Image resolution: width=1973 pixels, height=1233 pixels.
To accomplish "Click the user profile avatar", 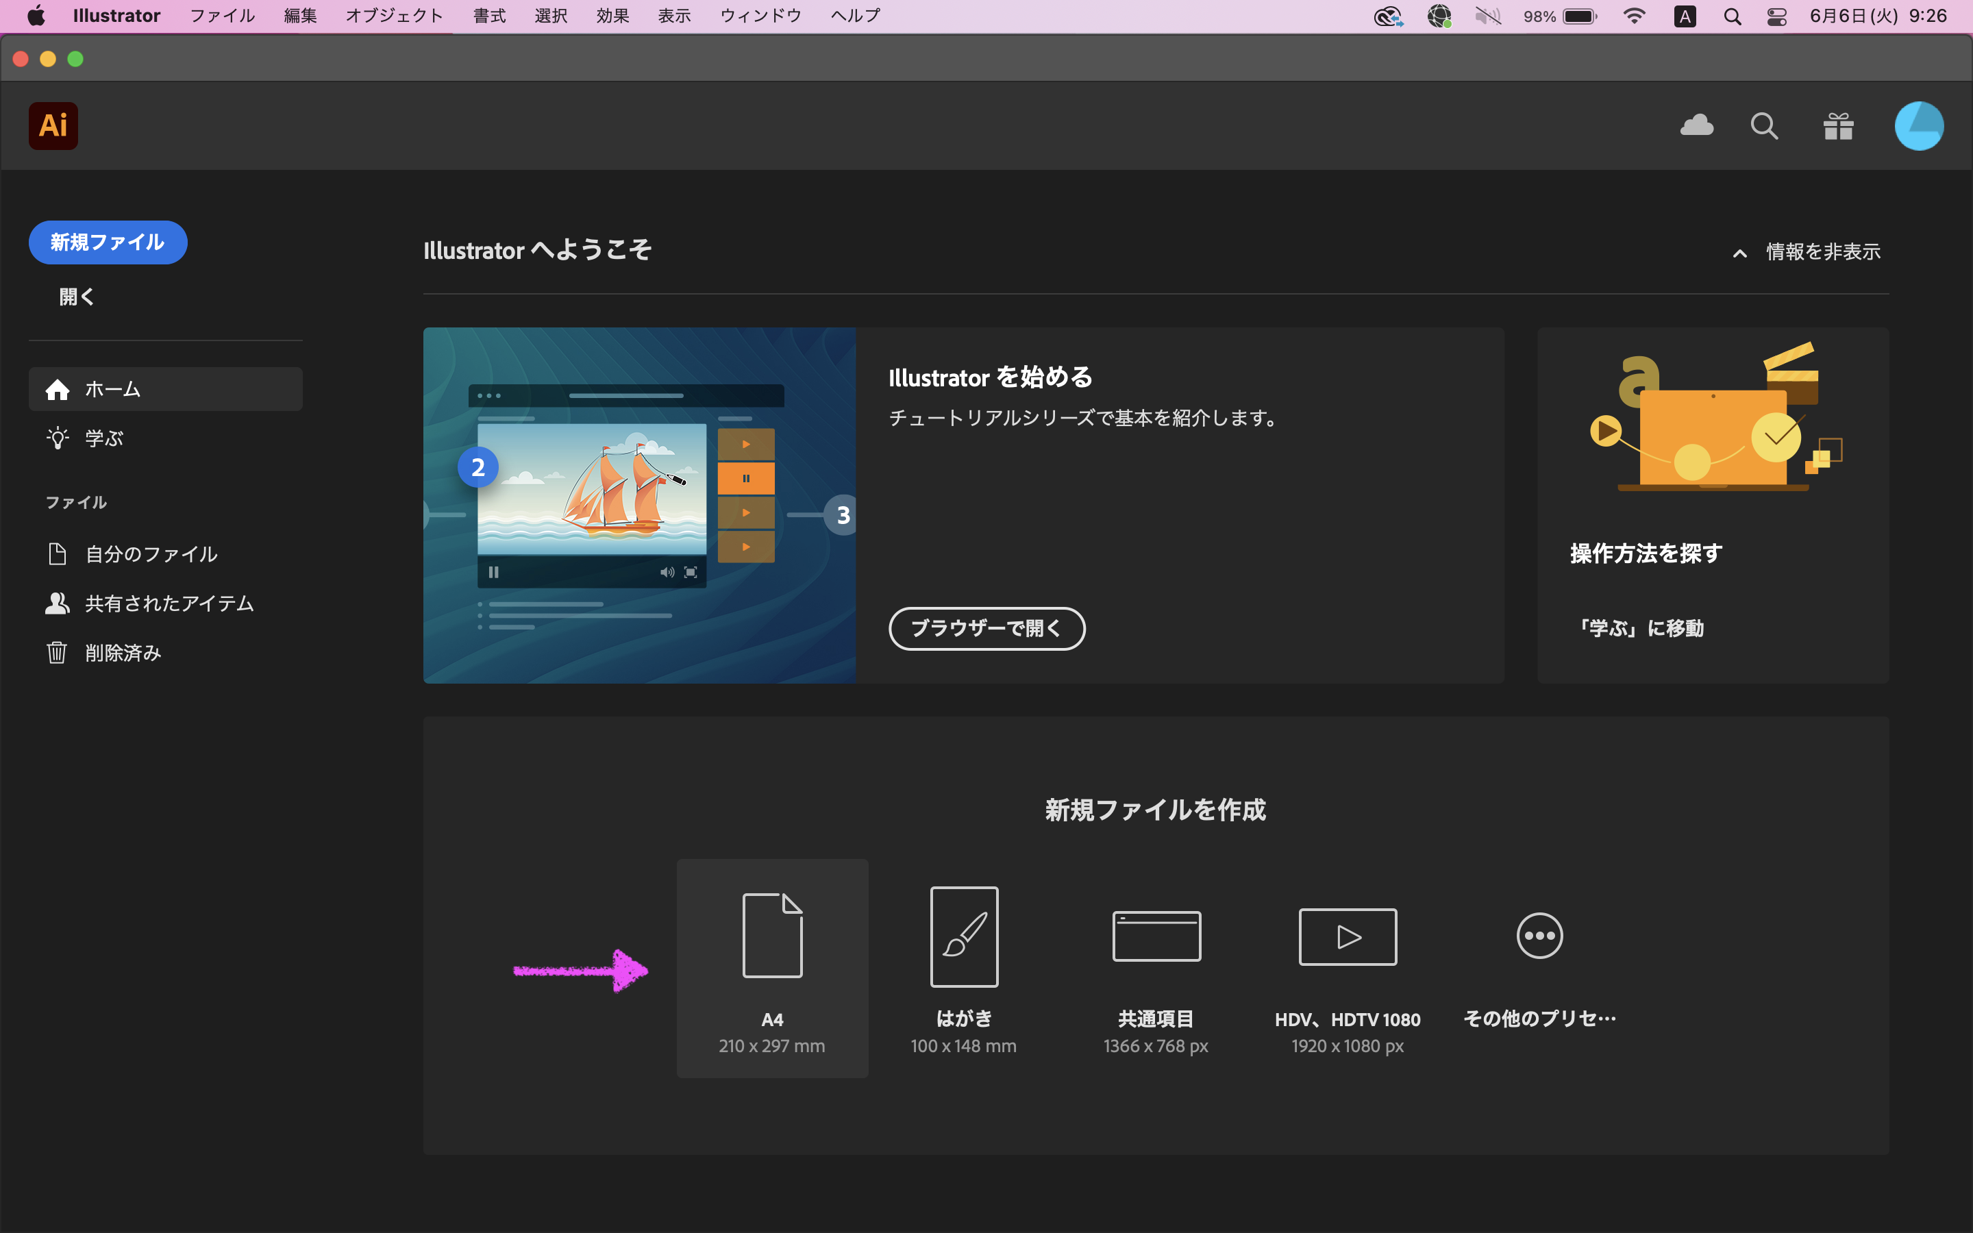I will [x=1918, y=125].
